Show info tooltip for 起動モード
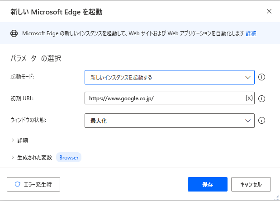 point(261,77)
